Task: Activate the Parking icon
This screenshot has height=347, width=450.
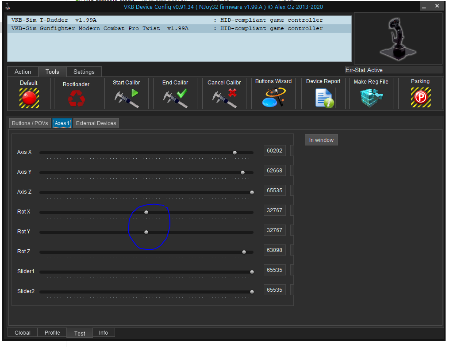Action: (420, 97)
